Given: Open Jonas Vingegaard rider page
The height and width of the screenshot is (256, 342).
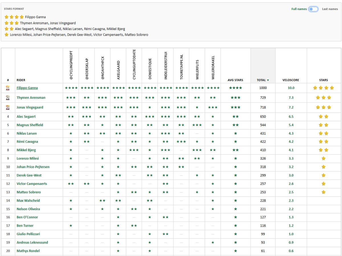Looking at the screenshot, I should (x=30, y=107).
